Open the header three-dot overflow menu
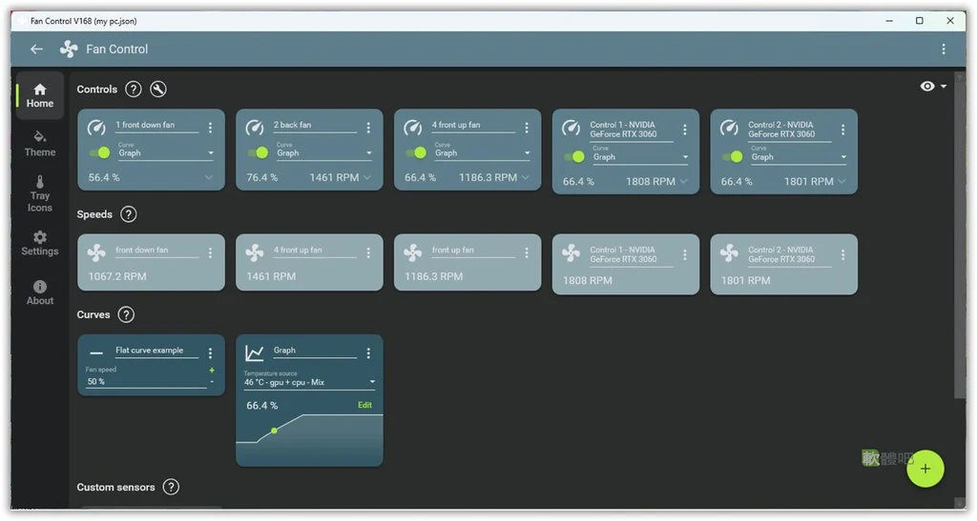Screen dimensions: 977x521 [944, 50]
